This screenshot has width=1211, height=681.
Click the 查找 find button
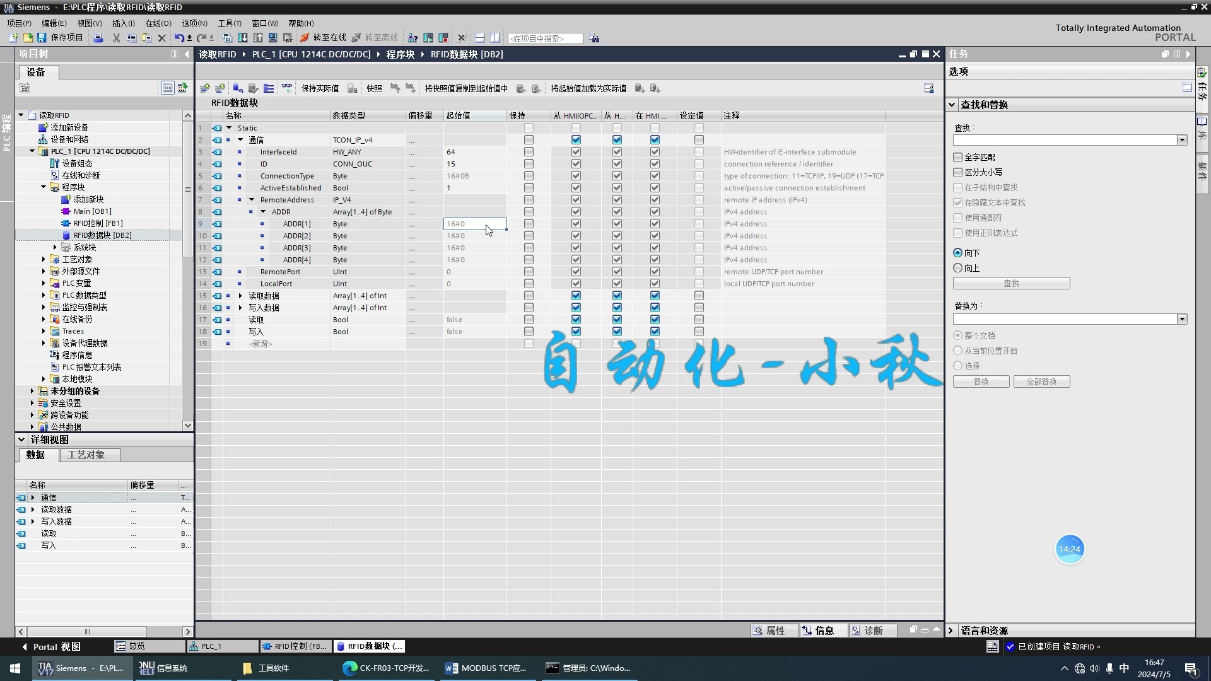pos(1010,283)
